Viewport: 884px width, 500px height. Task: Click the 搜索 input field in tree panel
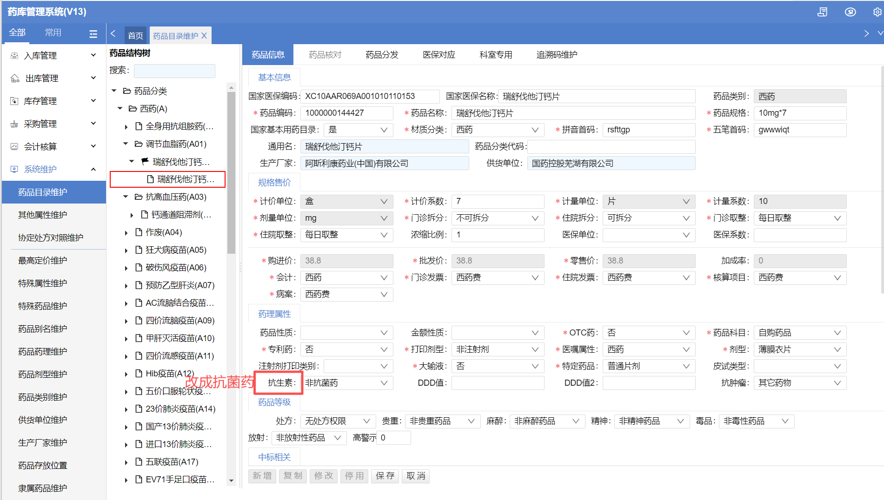(174, 71)
